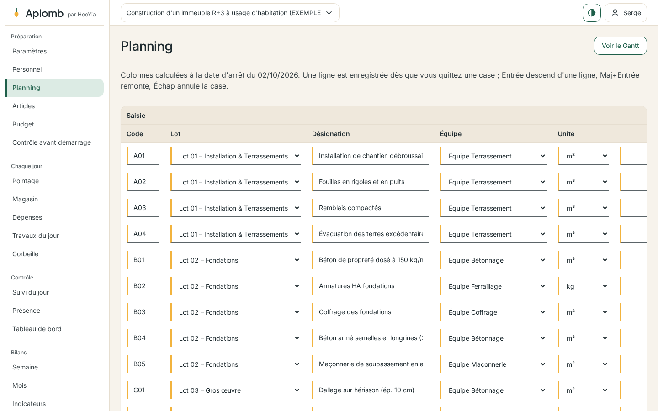This screenshot has height=411, width=658.
Task: Edit designation 'Coffrage des fondations'
Action: tap(371, 312)
